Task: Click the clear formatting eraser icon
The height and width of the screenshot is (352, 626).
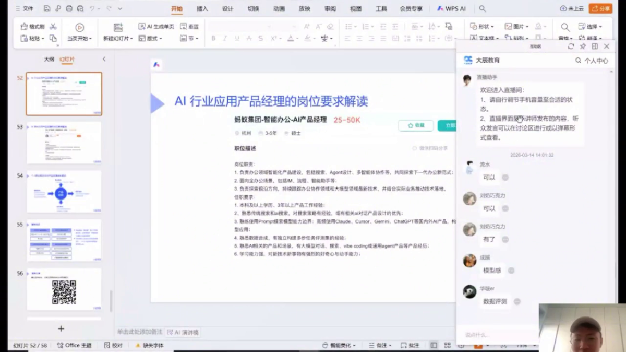Action: tap(330, 27)
